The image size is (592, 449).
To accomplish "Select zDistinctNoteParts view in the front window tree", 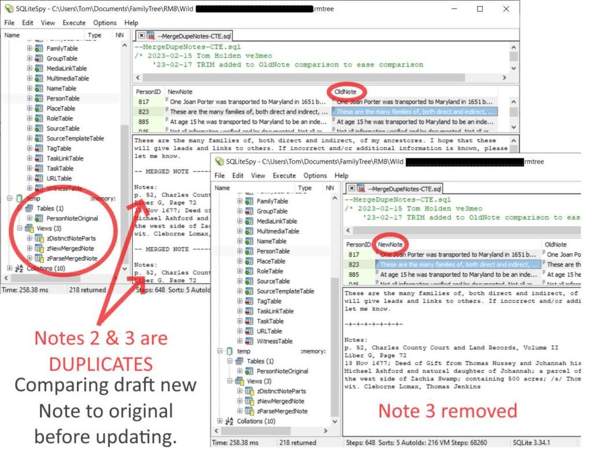I will point(282,391).
